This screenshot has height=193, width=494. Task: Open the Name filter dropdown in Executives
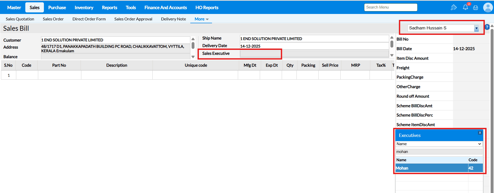pos(439,144)
